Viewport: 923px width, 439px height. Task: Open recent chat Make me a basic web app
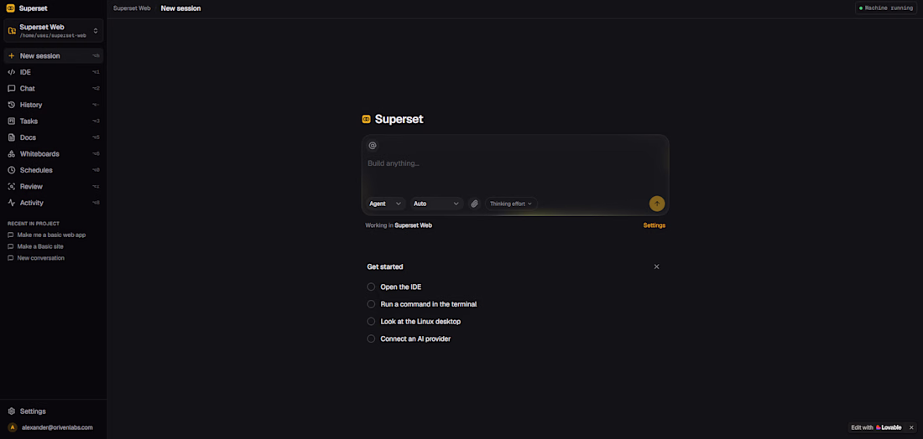click(51, 235)
